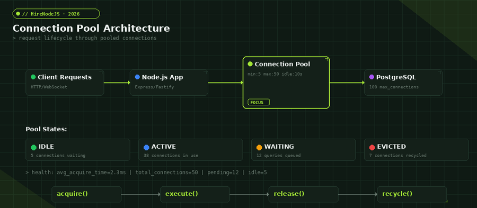Viewport: 477px width, 208px height.
Task: Click the acquire() step box
Action: pyautogui.click(x=86, y=194)
